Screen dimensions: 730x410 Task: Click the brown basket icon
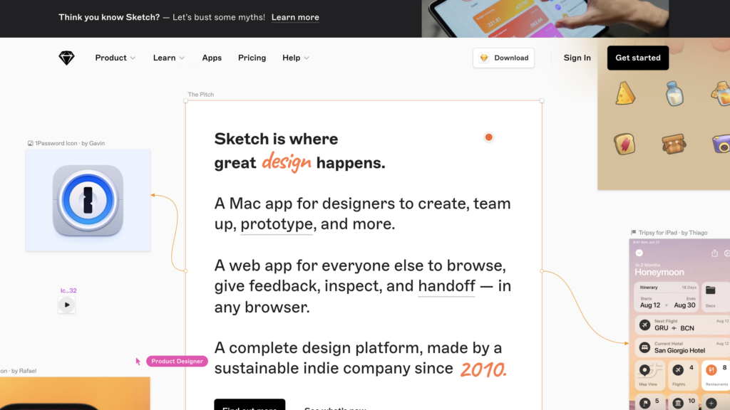click(674, 144)
